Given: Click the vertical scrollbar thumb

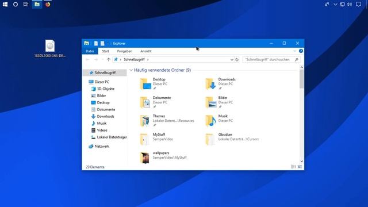Looking at the screenshot, I should pyautogui.click(x=301, y=79).
